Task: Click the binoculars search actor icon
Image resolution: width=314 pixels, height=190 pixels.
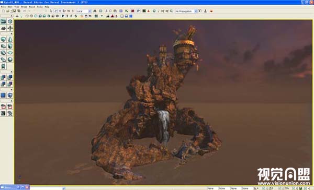Action: point(95,11)
